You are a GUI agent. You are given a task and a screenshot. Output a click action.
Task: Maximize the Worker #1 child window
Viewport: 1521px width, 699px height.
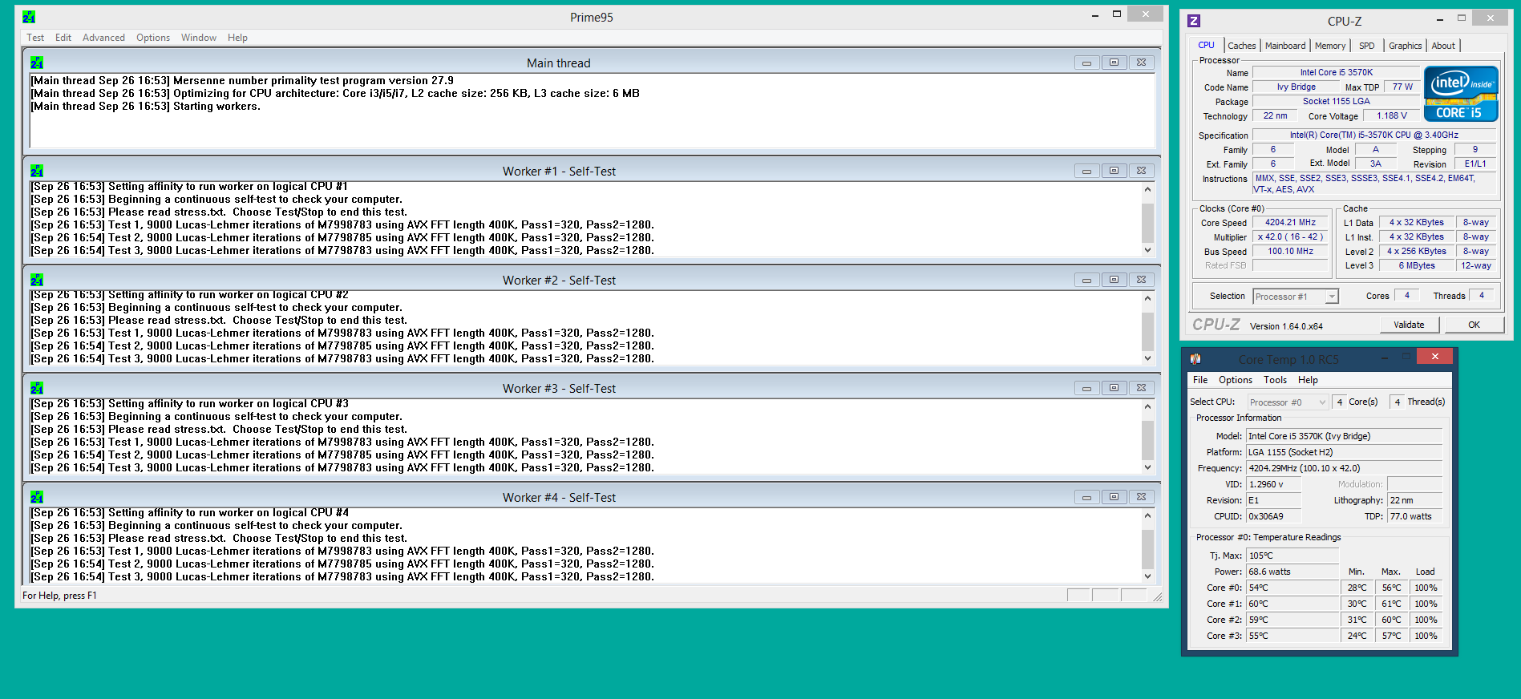point(1114,171)
